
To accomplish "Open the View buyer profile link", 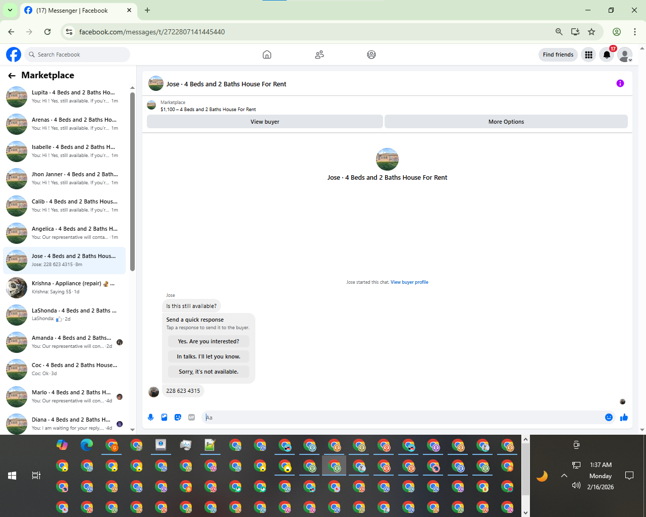I will 409,282.
